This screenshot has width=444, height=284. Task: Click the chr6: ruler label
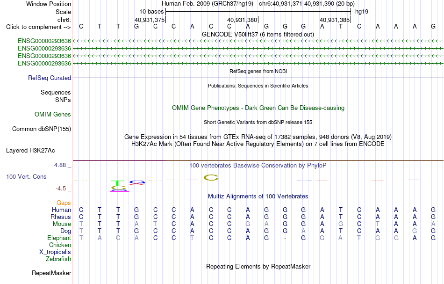(64, 20)
